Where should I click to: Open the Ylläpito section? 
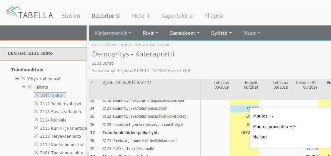[x=214, y=16]
